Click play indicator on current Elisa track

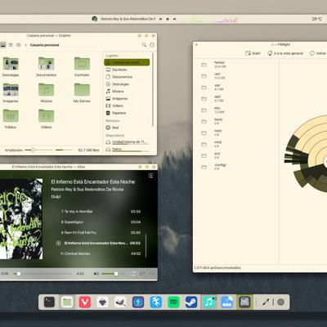(x=58, y=243)
